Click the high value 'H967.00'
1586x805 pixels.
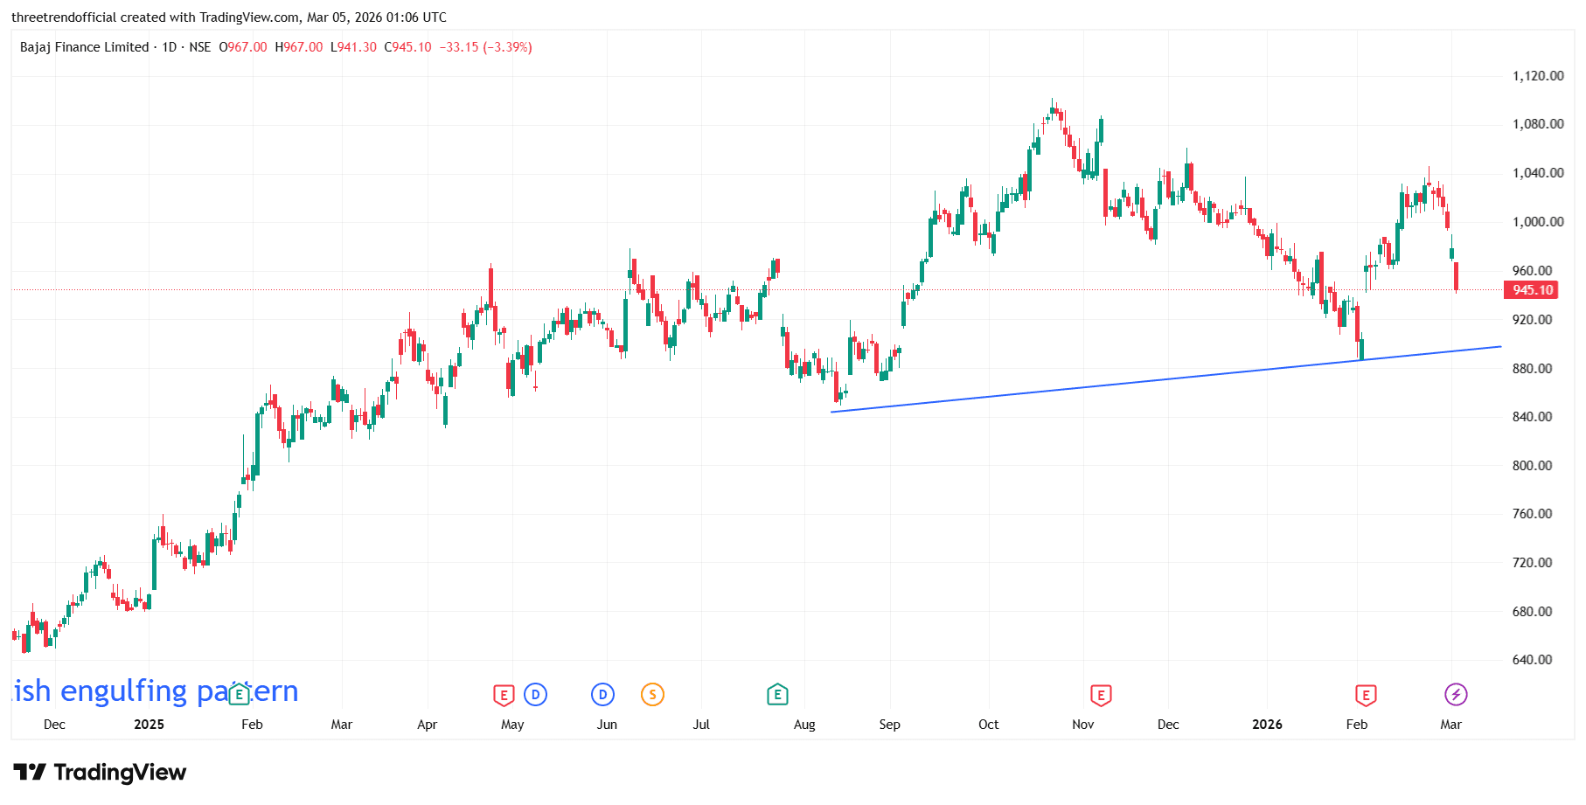[299, 47]
